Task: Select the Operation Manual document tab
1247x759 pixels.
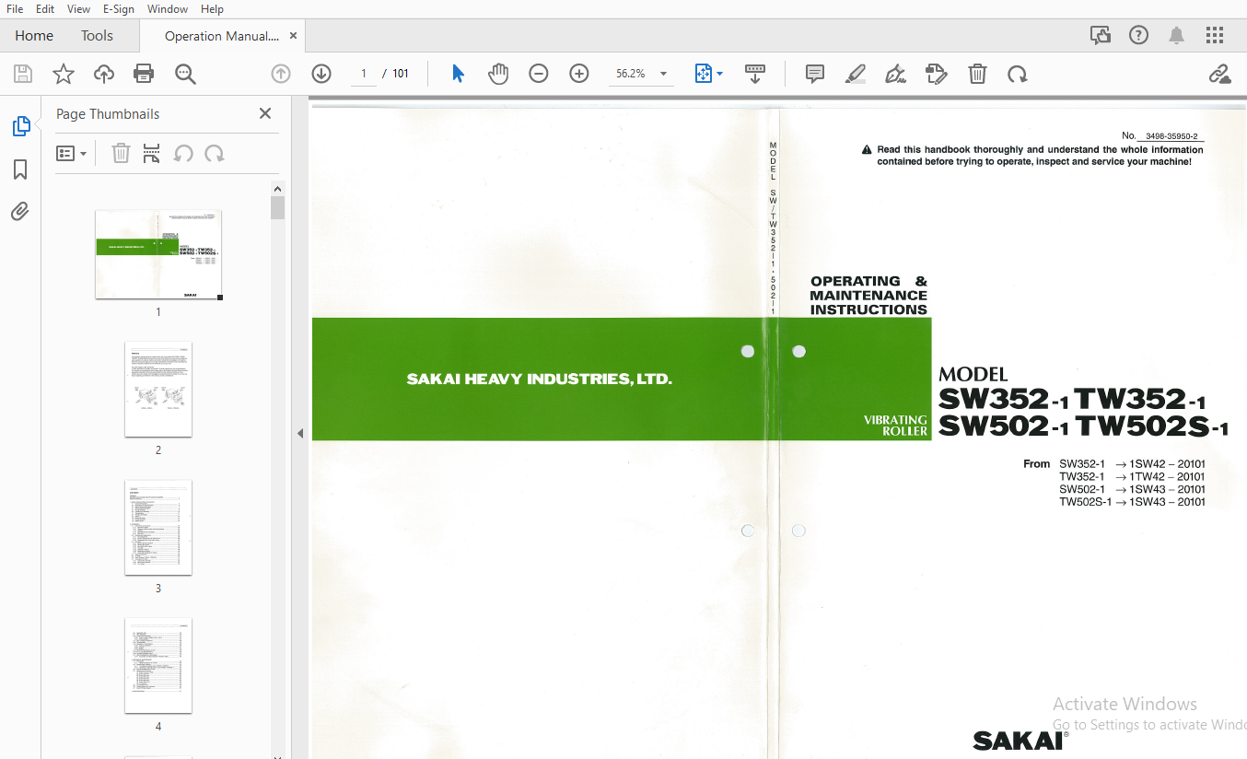Action: [x=221, y=36]
